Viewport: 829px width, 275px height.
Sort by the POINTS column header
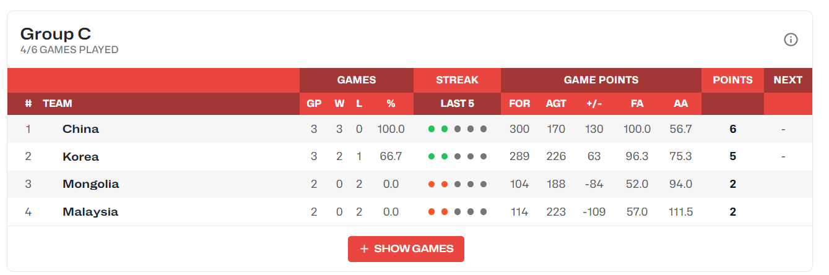pos(732,80)
